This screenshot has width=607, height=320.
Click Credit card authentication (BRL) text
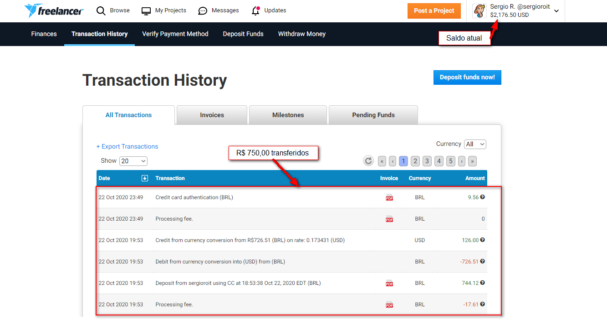(x=194, y=197)
